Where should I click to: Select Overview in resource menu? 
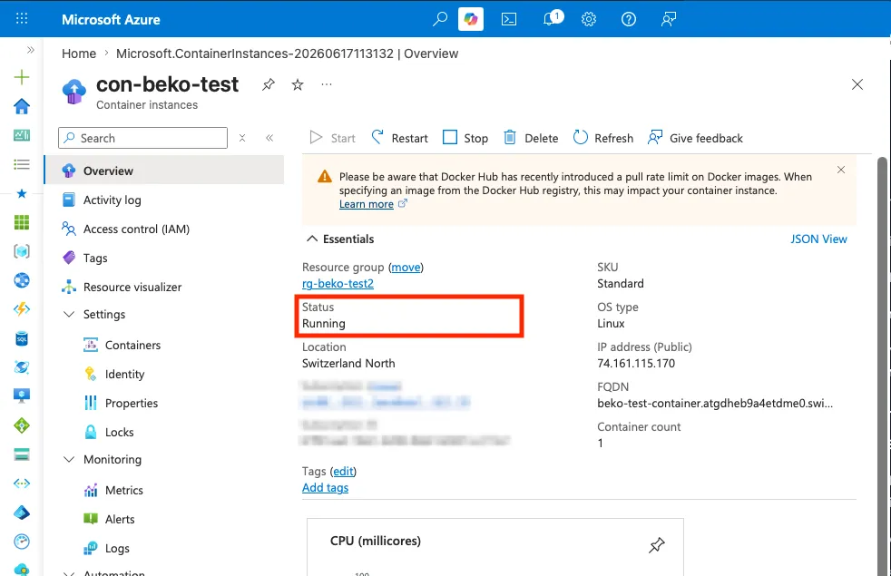(x=165, y=171)
